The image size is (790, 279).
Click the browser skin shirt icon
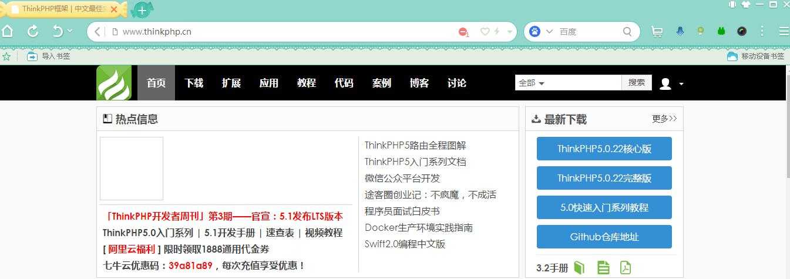coord(746,4)
